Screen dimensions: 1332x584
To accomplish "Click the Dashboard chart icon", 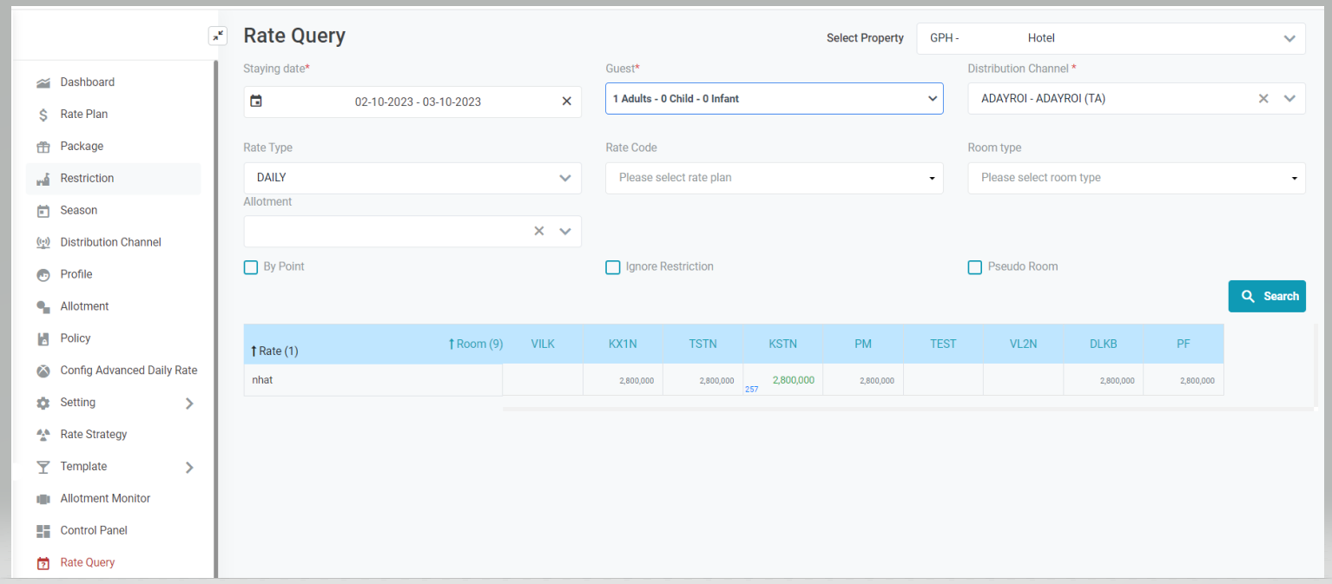I will coord(43,82).
